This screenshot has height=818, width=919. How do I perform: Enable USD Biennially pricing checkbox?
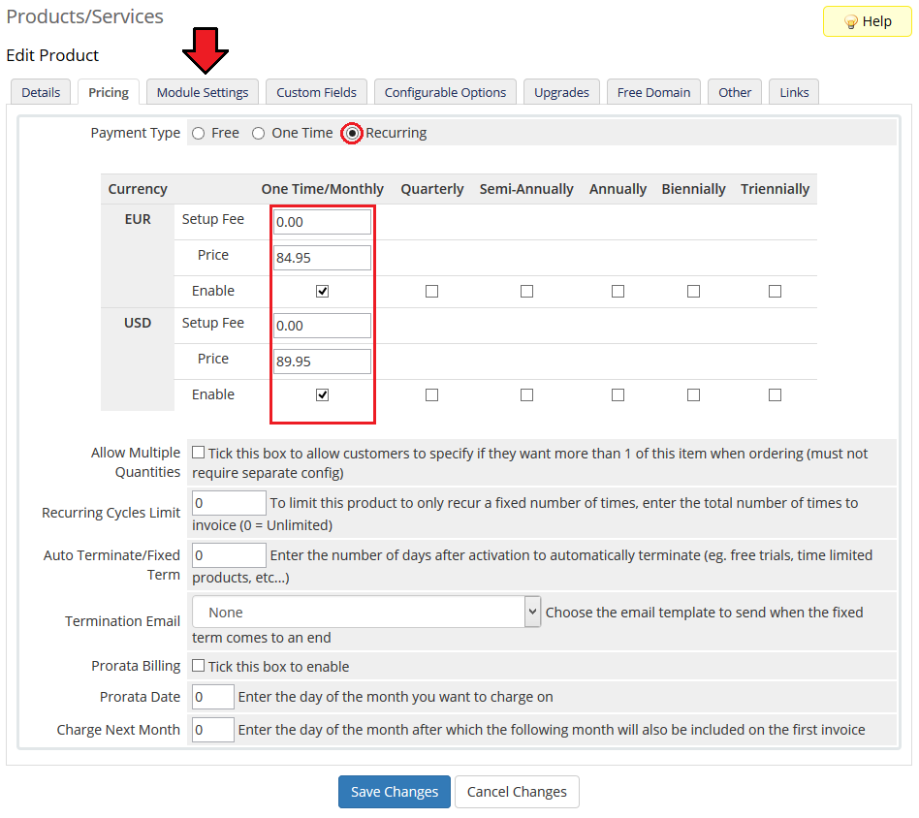click(x=693, y=394)
